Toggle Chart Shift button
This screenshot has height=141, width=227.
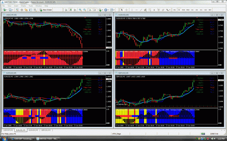[x=94, y=10]
